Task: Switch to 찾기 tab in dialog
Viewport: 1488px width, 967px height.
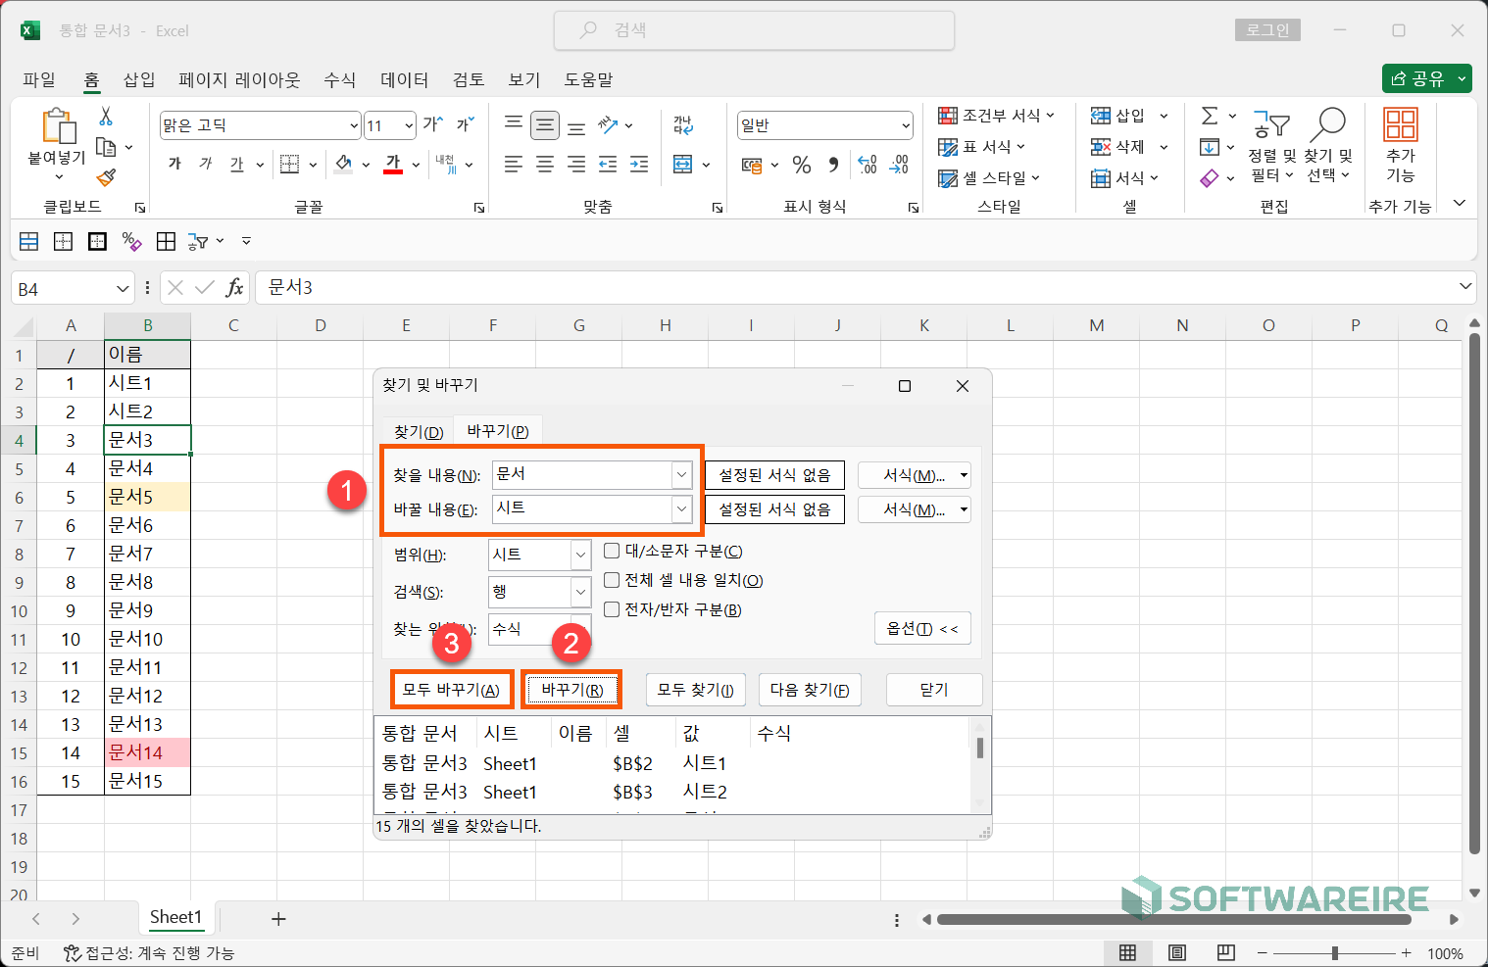Action: pyautogui.click(x=419, y=432)
